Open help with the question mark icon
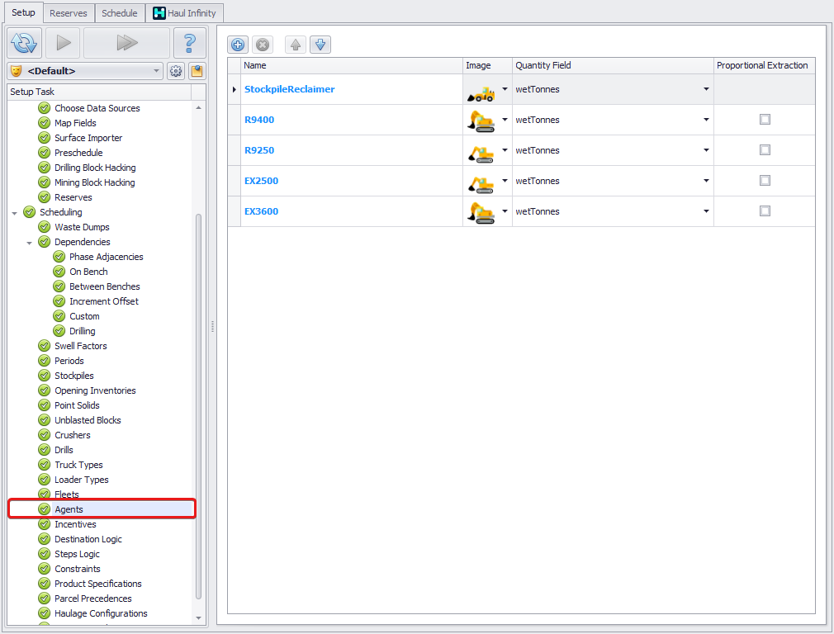Image resolution: width=834 pixels, height=634 pixels. 189,43
